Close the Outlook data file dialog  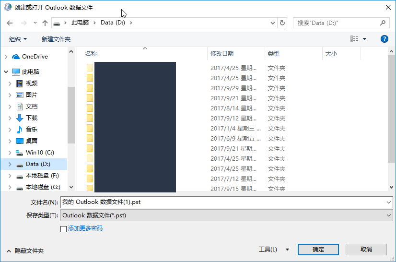[388, 7]
